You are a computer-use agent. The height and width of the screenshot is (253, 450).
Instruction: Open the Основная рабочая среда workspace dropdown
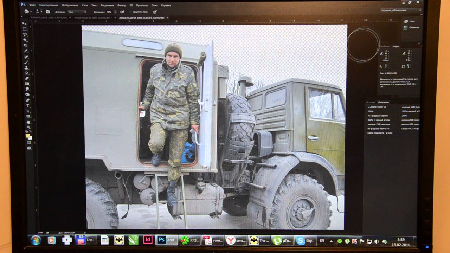click(401, 10)
